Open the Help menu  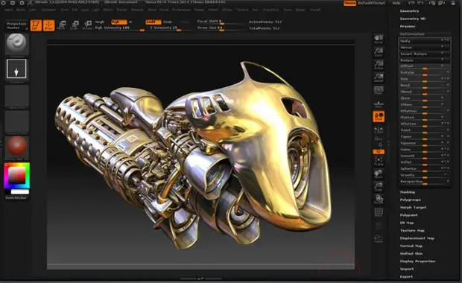[396, 3]
